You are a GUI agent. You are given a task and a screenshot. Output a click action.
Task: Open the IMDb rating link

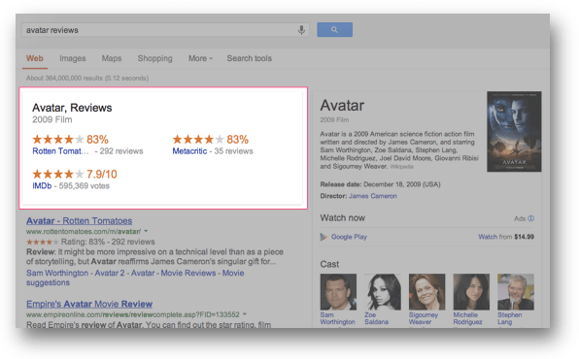(42, 186)
